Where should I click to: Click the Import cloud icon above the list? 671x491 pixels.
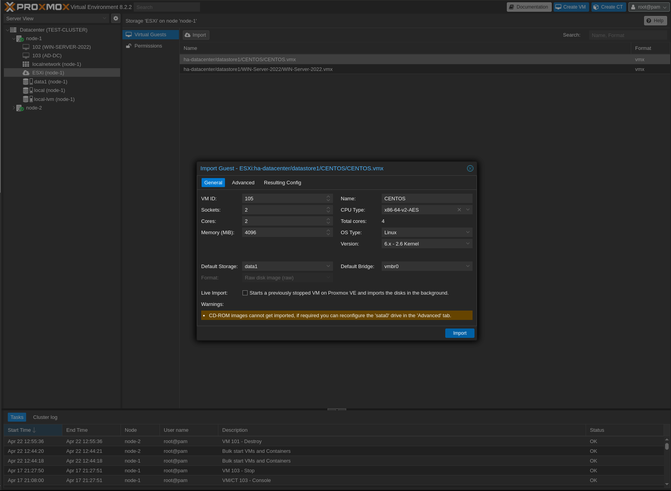[188, 35]
